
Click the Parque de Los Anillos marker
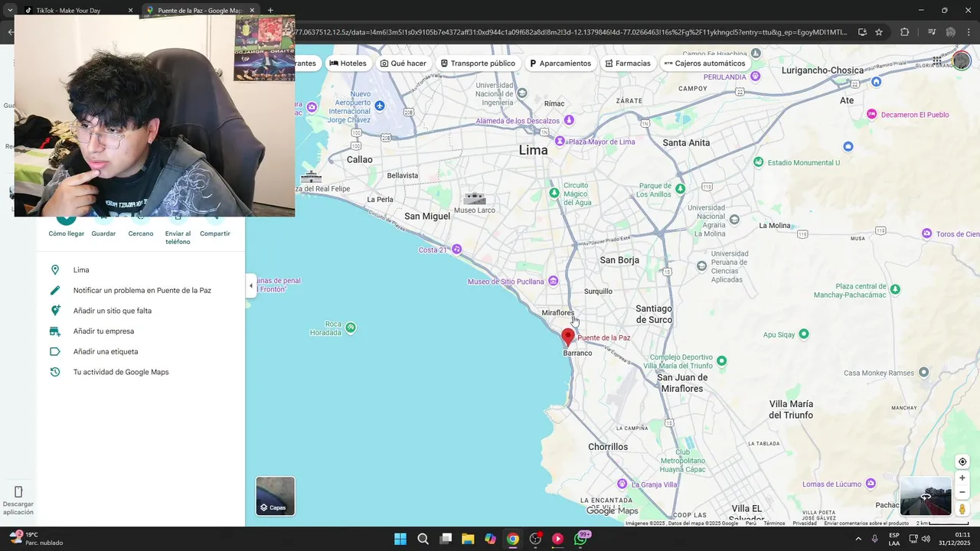680,187
